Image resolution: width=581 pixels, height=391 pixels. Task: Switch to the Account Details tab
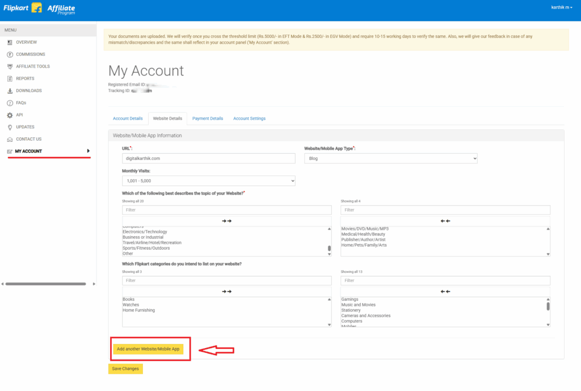tap(128, 119)
